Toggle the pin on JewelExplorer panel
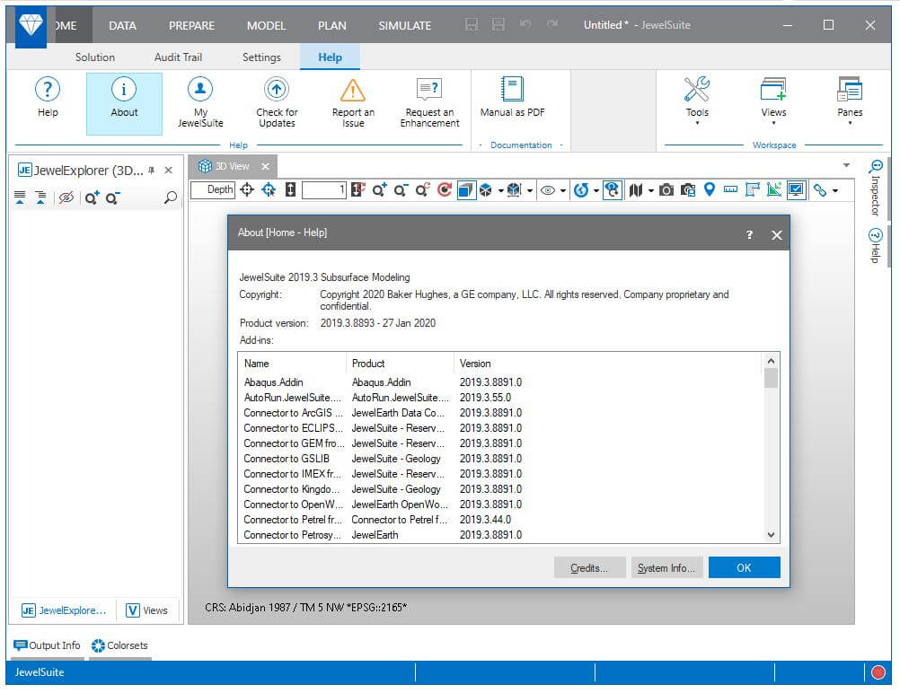The width and height of the screenshot is (900, 693). (x=151, y=171)
